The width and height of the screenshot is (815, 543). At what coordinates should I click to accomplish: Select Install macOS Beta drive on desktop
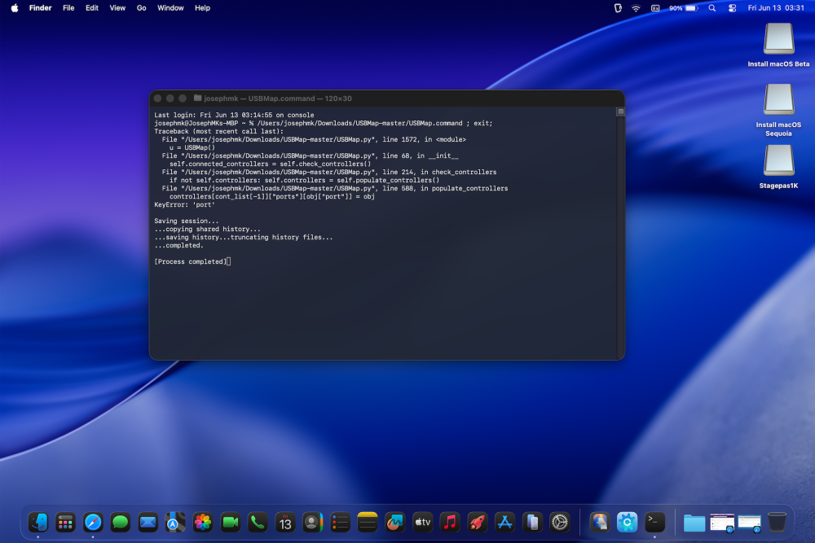click(778, 45)
